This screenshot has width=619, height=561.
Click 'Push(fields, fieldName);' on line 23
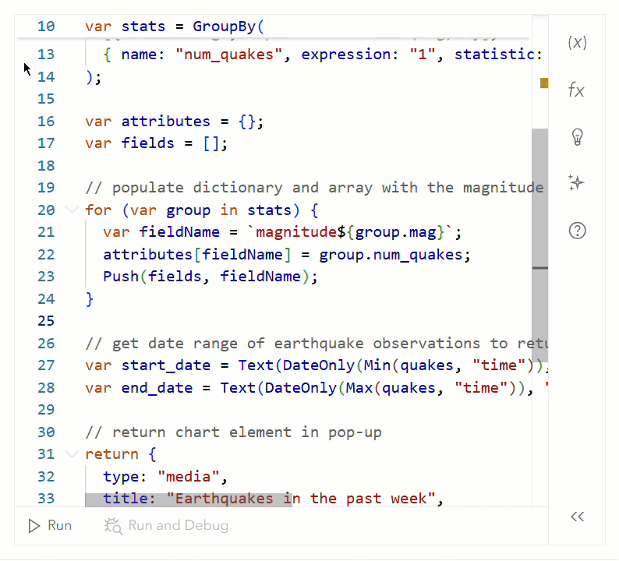click(x=210, y=277)
